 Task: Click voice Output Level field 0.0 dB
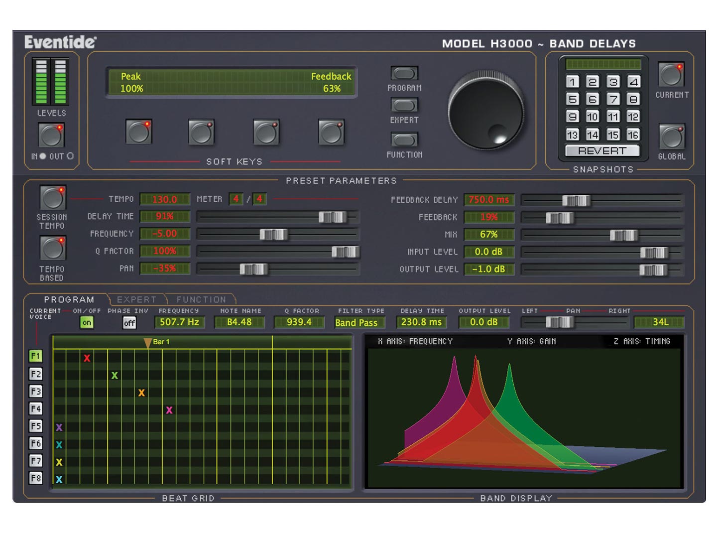484,322
